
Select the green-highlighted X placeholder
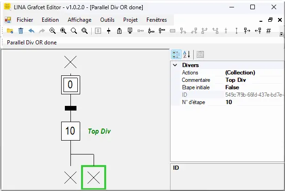pyautogui.click(x=94, y=178)
